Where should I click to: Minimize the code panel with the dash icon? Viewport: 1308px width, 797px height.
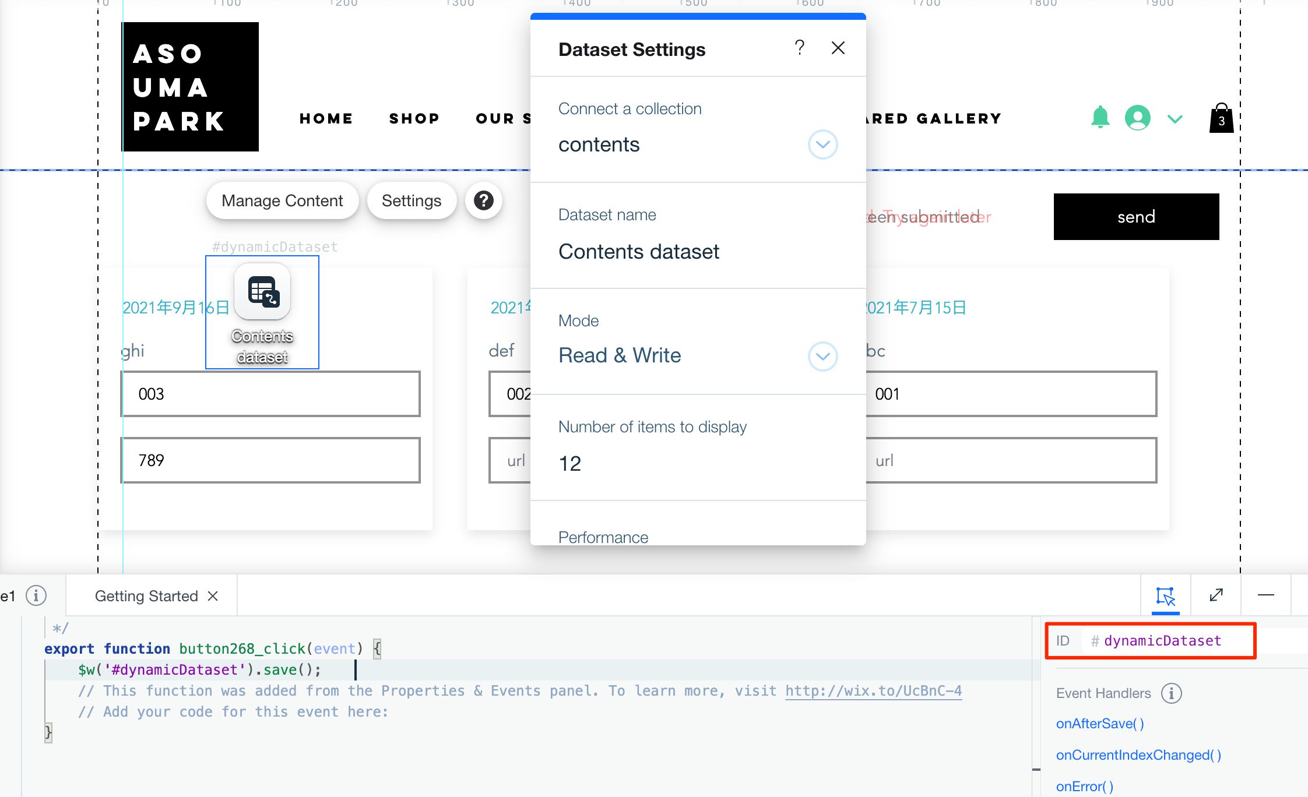[x=1265, y=595]
